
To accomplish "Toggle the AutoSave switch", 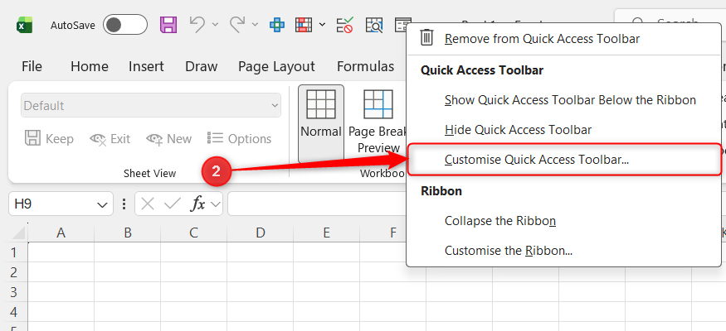I will click(125, 25).
